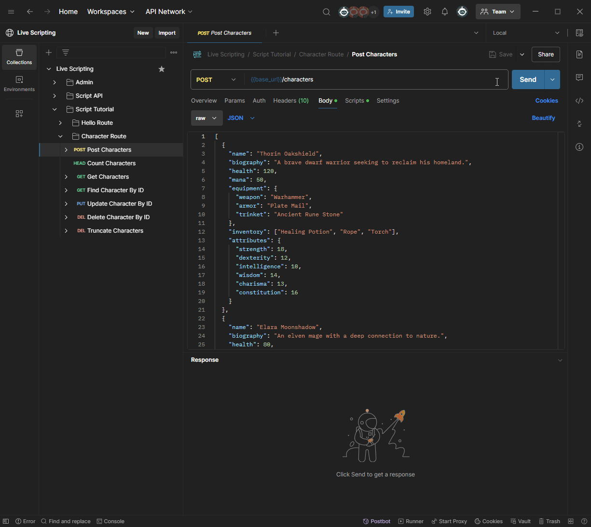Switch to the Auth tab

coord(259,101)
